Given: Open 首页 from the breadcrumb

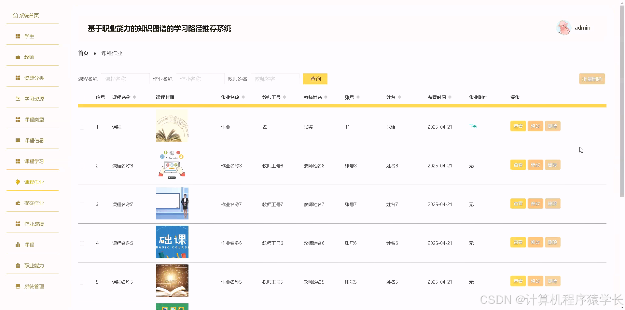Looking at the screenshot, I should coord(83,53).
